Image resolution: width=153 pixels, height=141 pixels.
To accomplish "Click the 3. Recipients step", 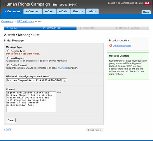I will [x=87, y=28].
